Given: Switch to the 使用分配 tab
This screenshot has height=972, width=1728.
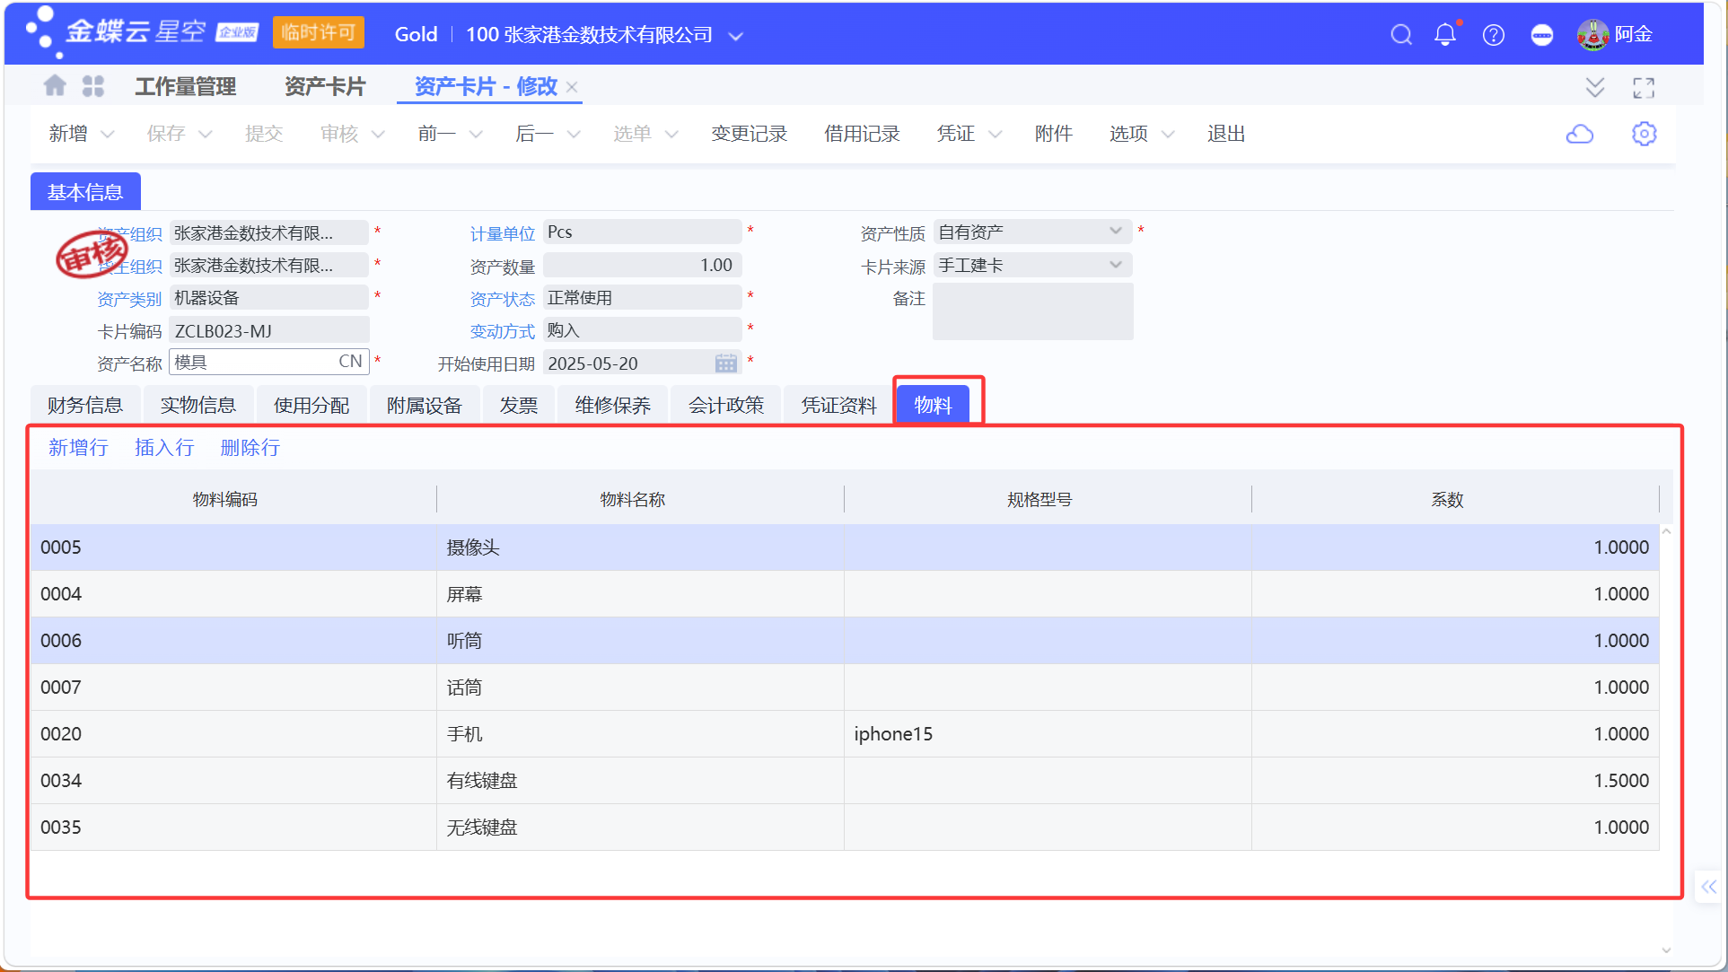Looking at the screenshot, I should coord(311,405).
